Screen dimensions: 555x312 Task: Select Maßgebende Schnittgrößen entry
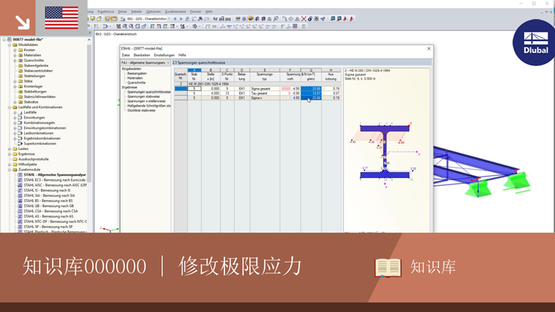coord(149,106)
